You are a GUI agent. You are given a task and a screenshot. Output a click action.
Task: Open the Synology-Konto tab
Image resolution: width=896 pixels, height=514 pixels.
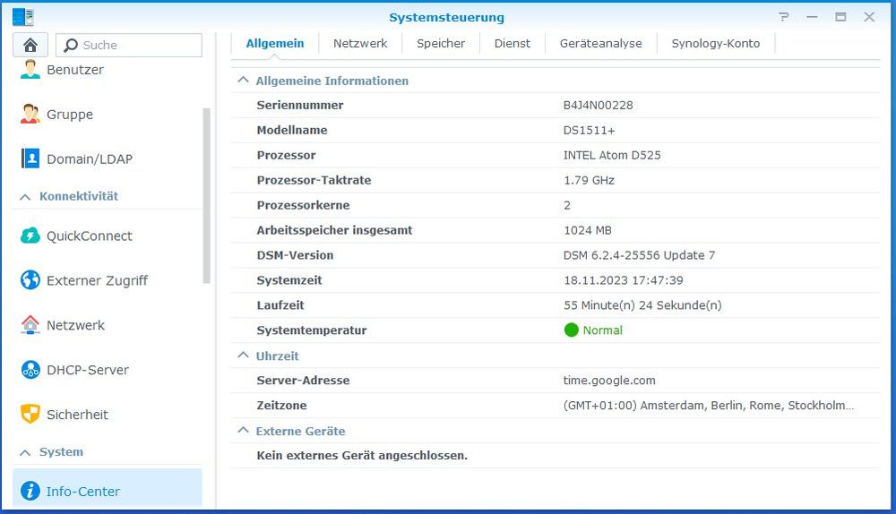tap(715, 43)
